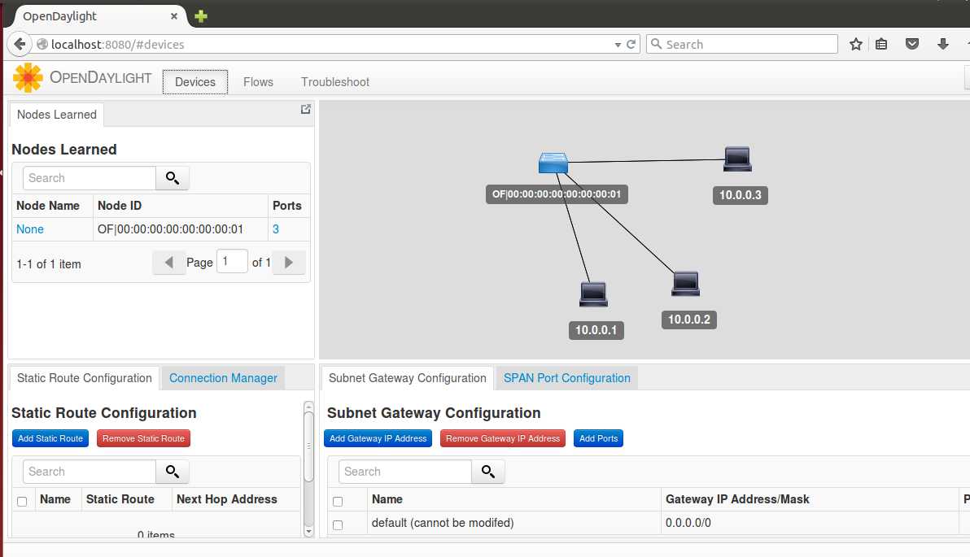Select the host 10.0.0.1 computer icon
The width and height of the screenshot is (970, 557).
[593, 294]
